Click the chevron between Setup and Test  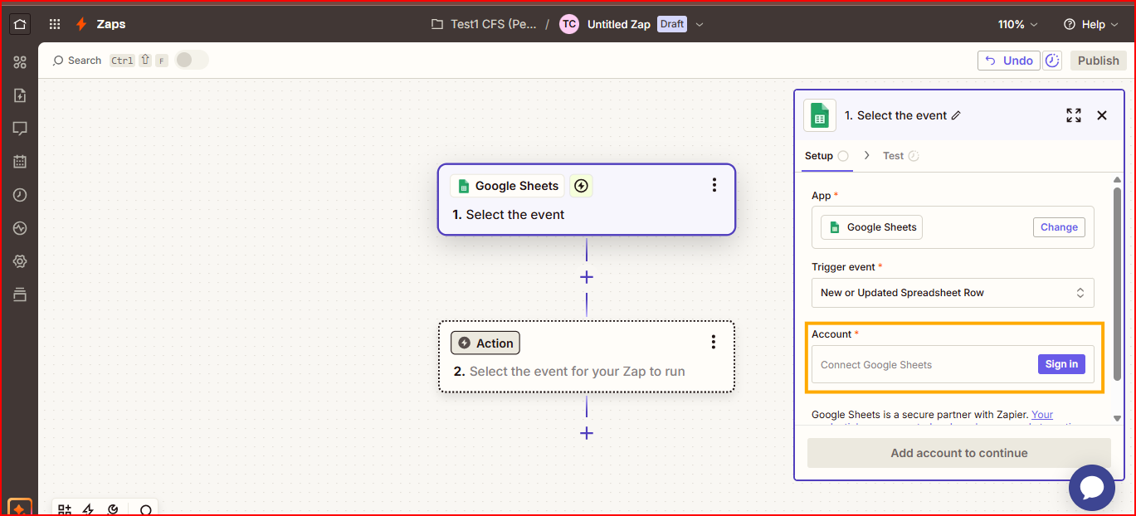click(x=866, y=155)
